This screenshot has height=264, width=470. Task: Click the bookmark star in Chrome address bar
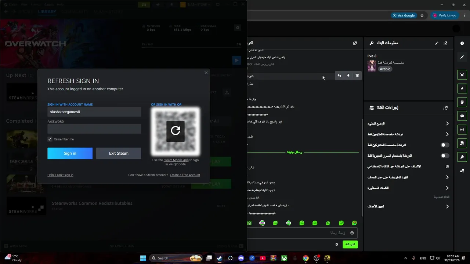(422, 15)
